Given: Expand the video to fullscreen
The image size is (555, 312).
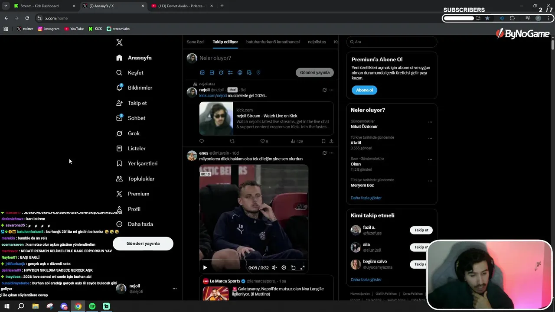Looking at the screenshot, I should click(x=303, y=268).
